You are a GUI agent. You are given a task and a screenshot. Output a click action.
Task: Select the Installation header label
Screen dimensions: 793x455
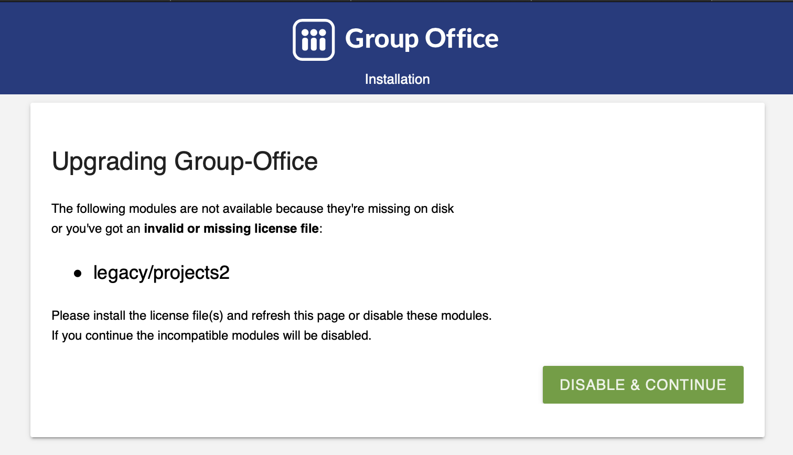(397, 79)
